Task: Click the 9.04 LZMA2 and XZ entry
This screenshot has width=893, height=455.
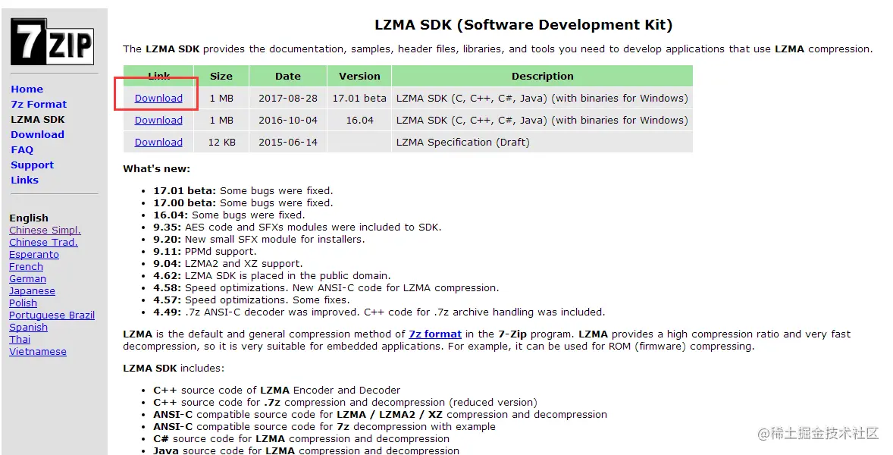Action: pos(228,264)
